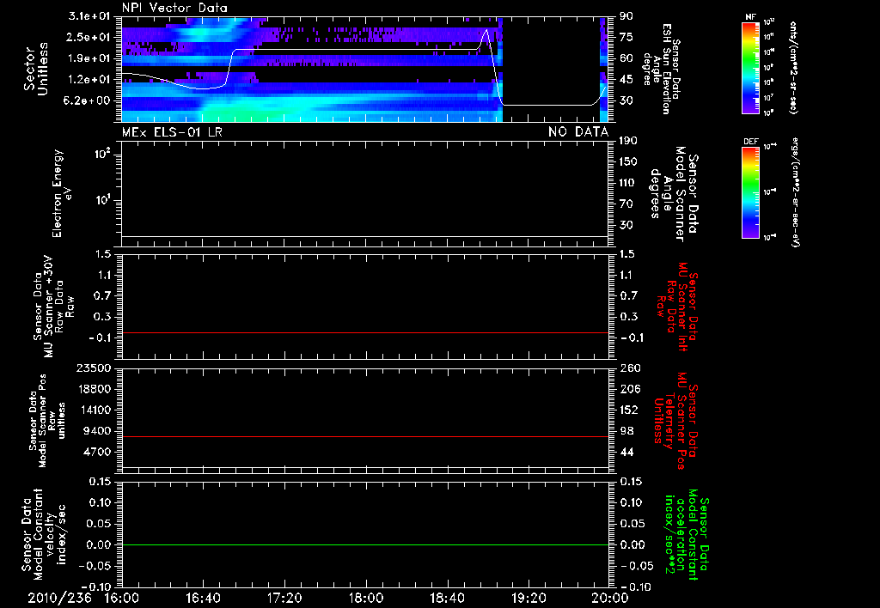Click the green line in the velocity panel

(365, 544)
